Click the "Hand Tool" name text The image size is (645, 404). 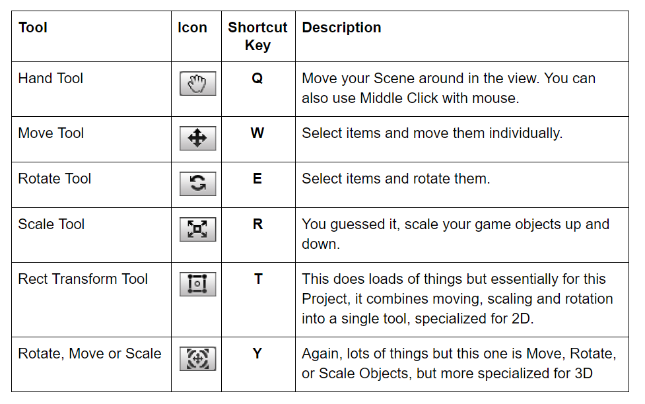click(51, 79)
